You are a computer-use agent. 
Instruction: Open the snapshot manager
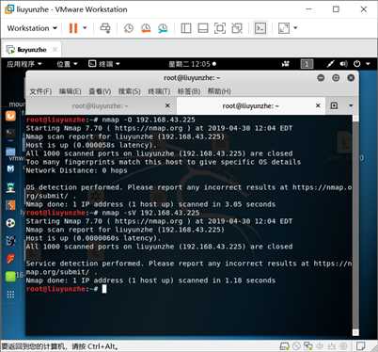[x=163, y=28]
